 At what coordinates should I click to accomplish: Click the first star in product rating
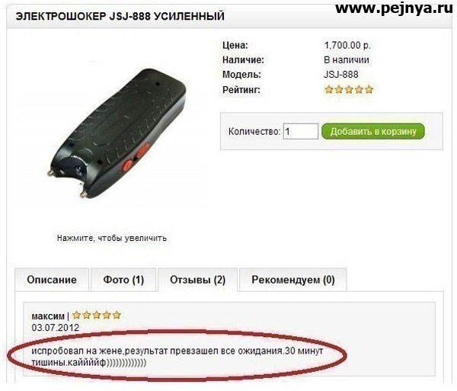click(329, 89)
